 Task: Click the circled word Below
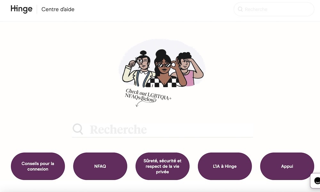click(x=148, y=100)
